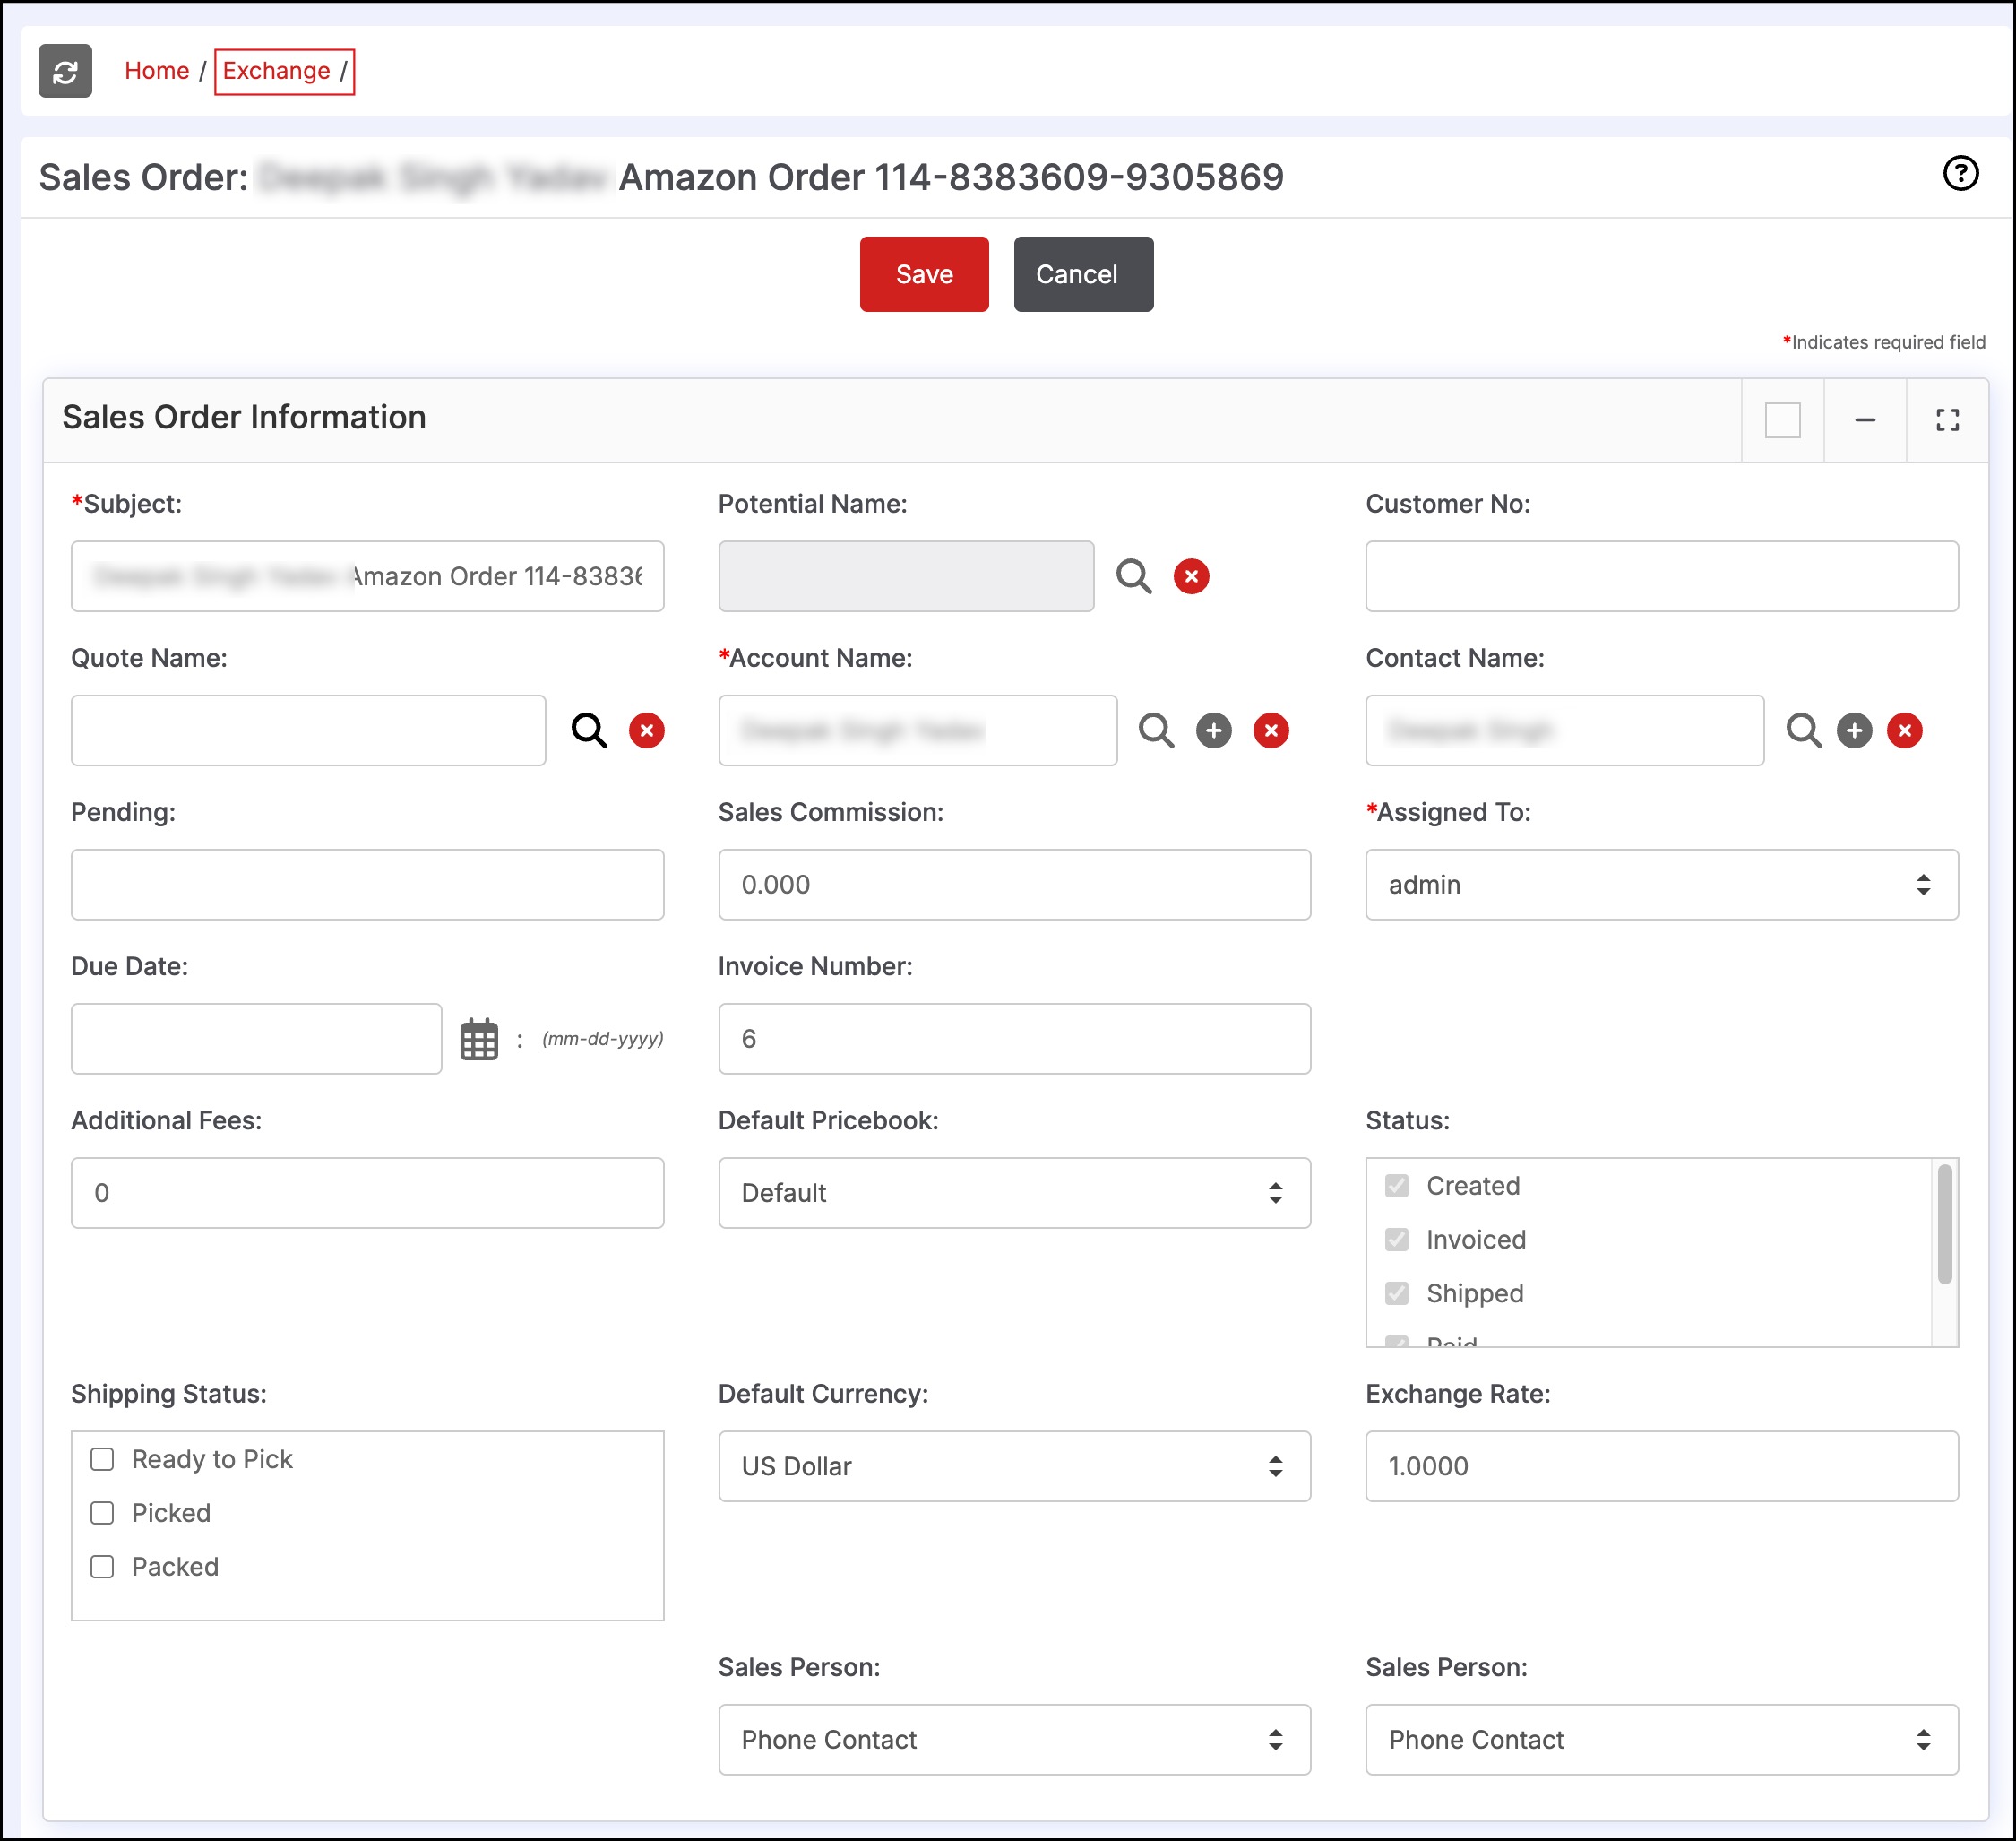Click into the Contact Name field
The height and width of the screenshot is (1841, 2016).
(x=1564, y=730)
